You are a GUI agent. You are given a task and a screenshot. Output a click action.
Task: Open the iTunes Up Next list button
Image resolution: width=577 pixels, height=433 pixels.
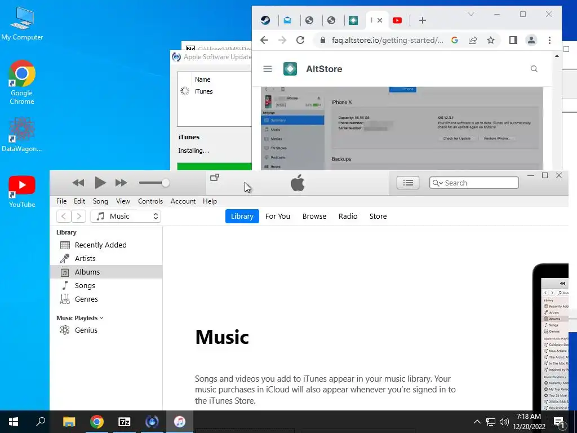pos(408,183)
